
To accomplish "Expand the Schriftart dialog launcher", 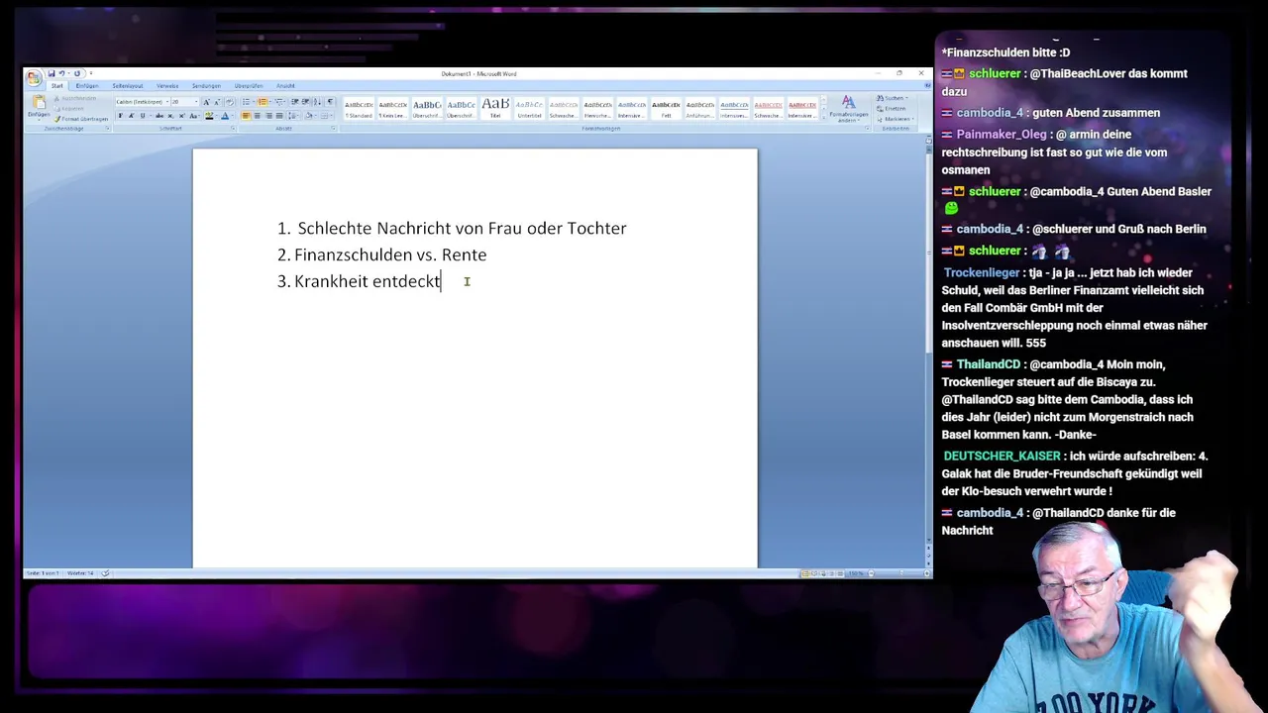I will [x=233, y=129].
